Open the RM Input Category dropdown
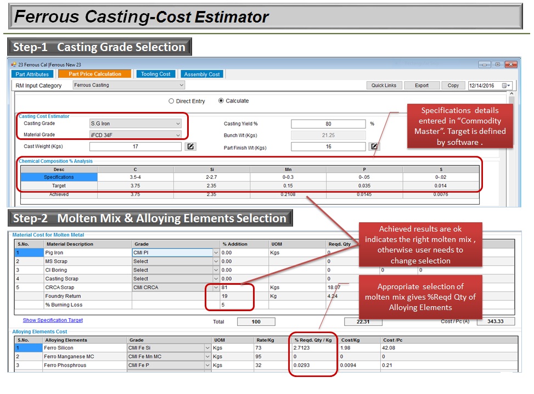 (182, 85)
